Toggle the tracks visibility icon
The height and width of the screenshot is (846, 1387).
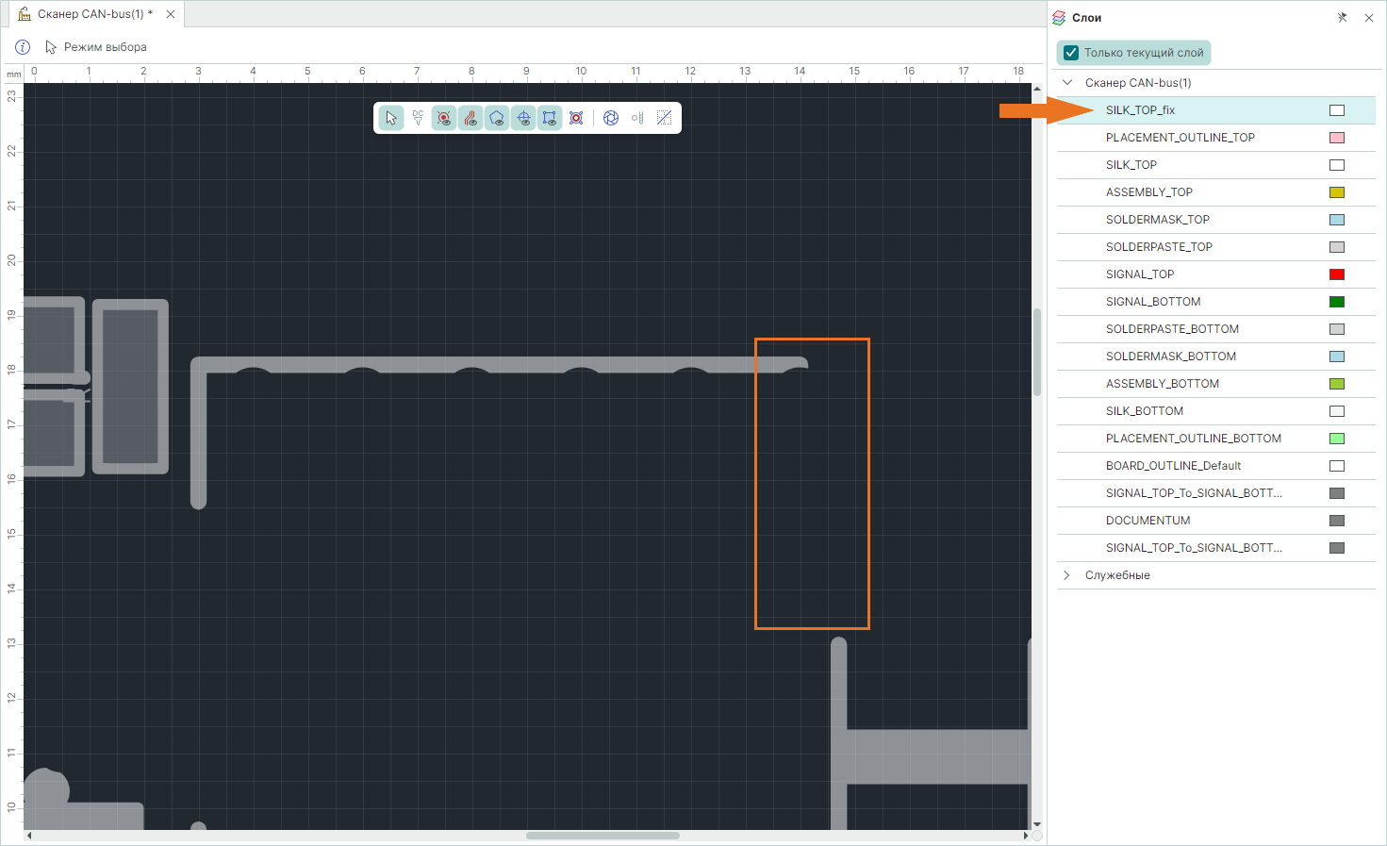coord(471,118)
